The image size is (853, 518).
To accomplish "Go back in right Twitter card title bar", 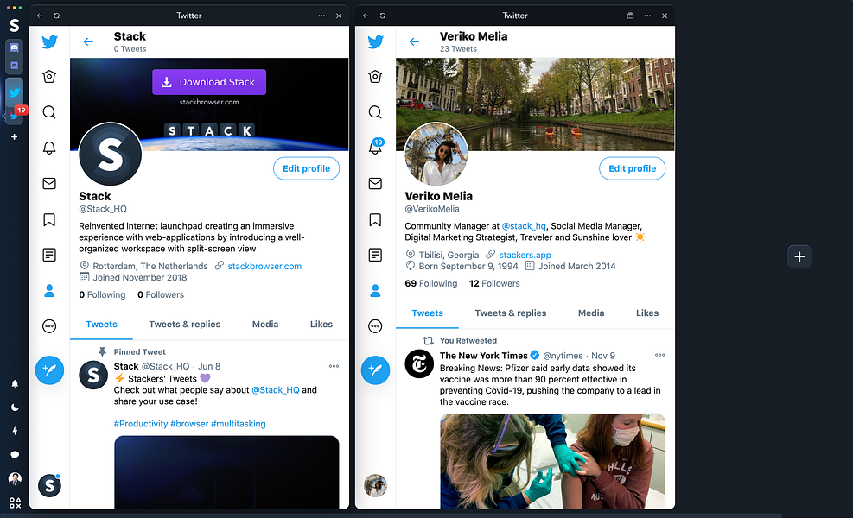I will [x=366, y=16].
